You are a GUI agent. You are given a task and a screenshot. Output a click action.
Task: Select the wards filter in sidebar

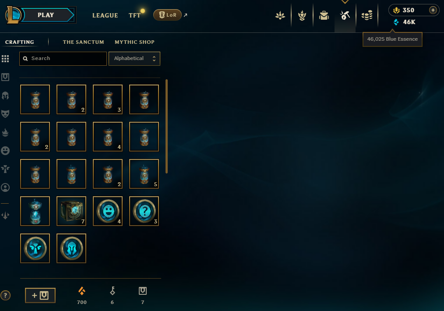tap(5, 169)
